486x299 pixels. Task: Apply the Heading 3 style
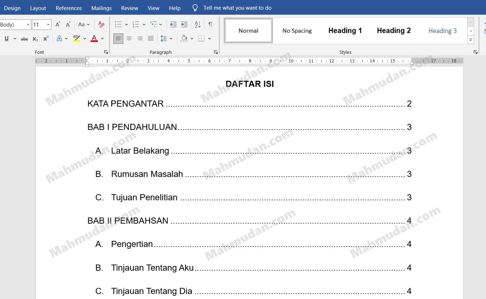(442, 31)
